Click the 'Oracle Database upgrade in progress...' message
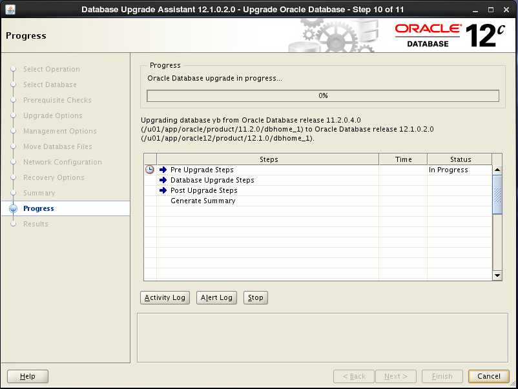Viewport: 518px width, 389px height. click(214, 78)
